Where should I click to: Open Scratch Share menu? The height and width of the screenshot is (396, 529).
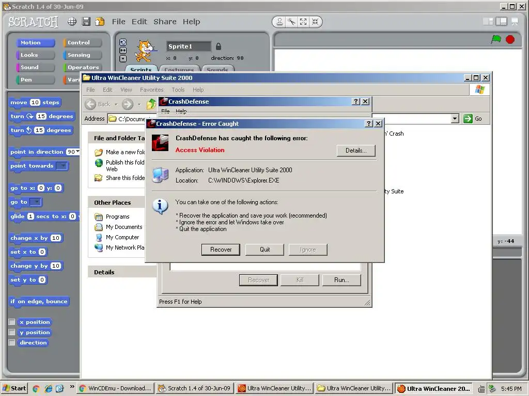click(165, 22)
